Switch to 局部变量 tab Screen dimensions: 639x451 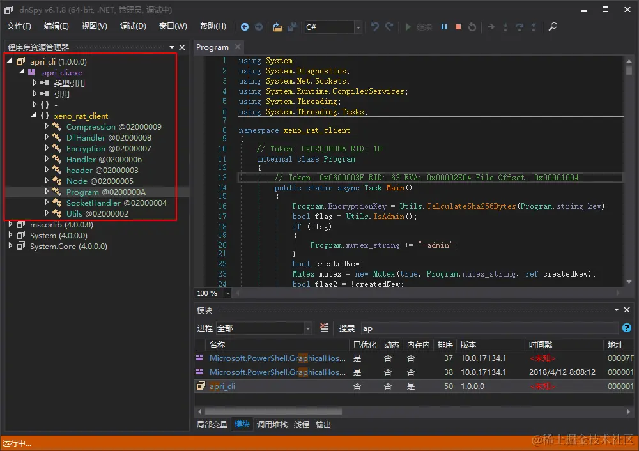pos(212,425)
